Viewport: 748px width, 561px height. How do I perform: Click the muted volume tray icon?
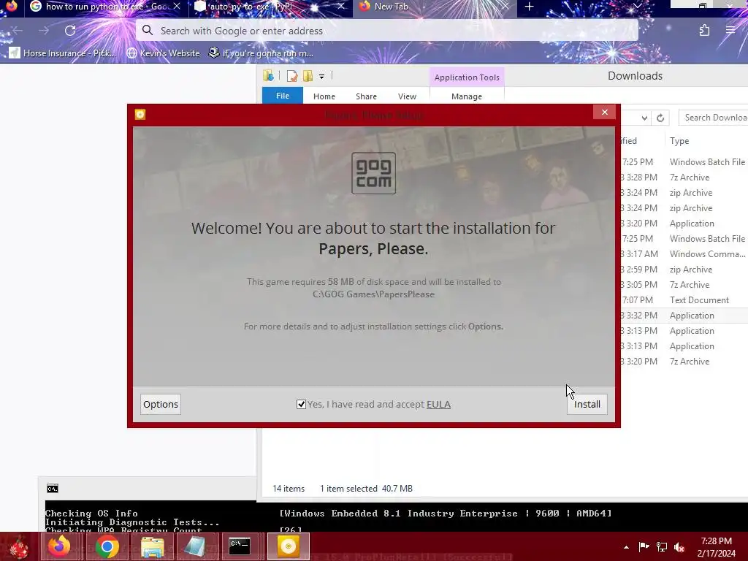click(x=679, y=547)
